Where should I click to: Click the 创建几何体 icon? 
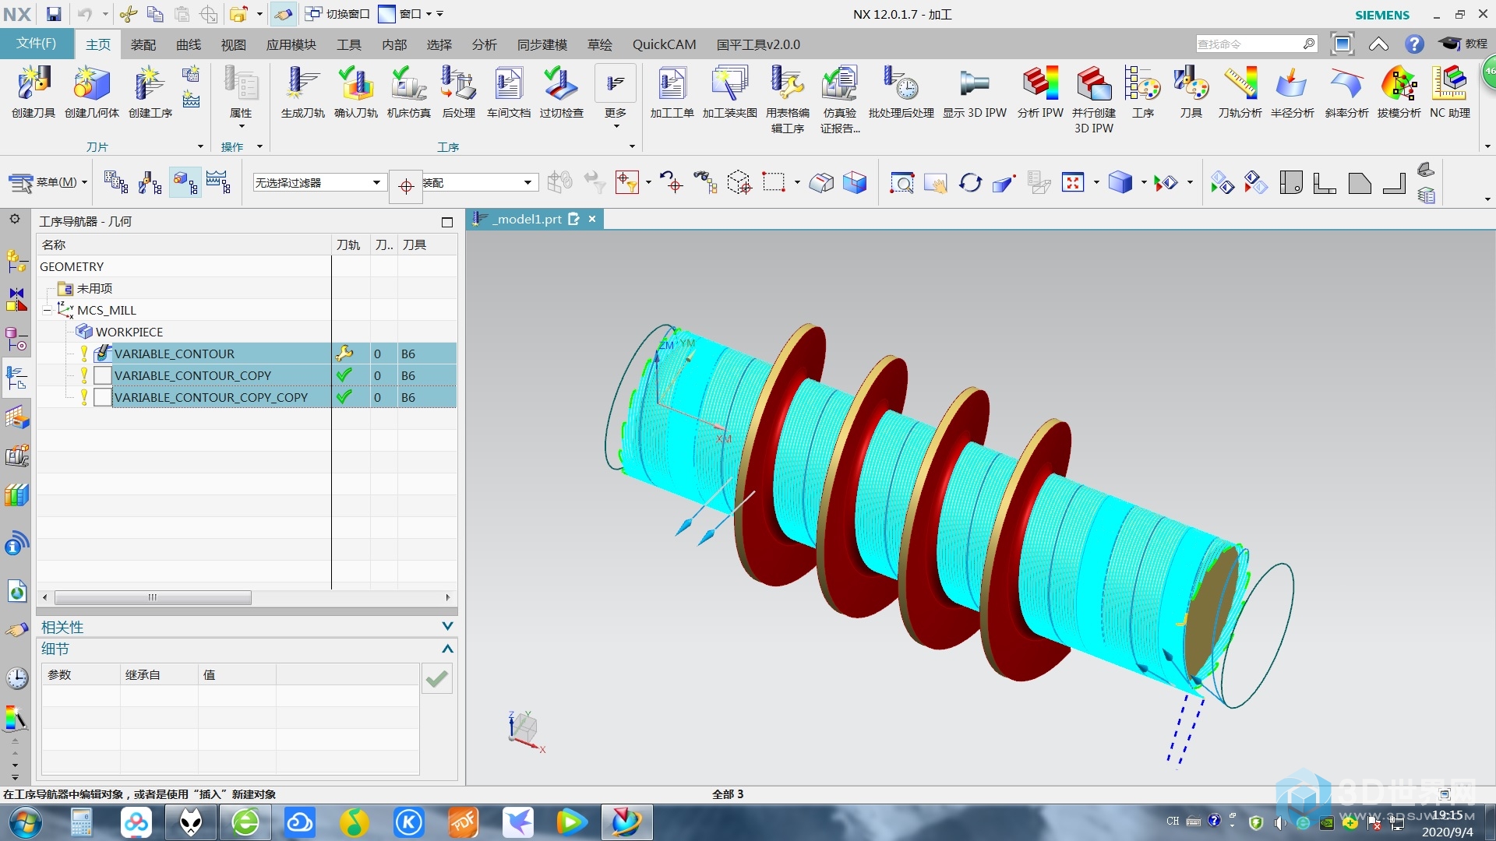point(91,84)
